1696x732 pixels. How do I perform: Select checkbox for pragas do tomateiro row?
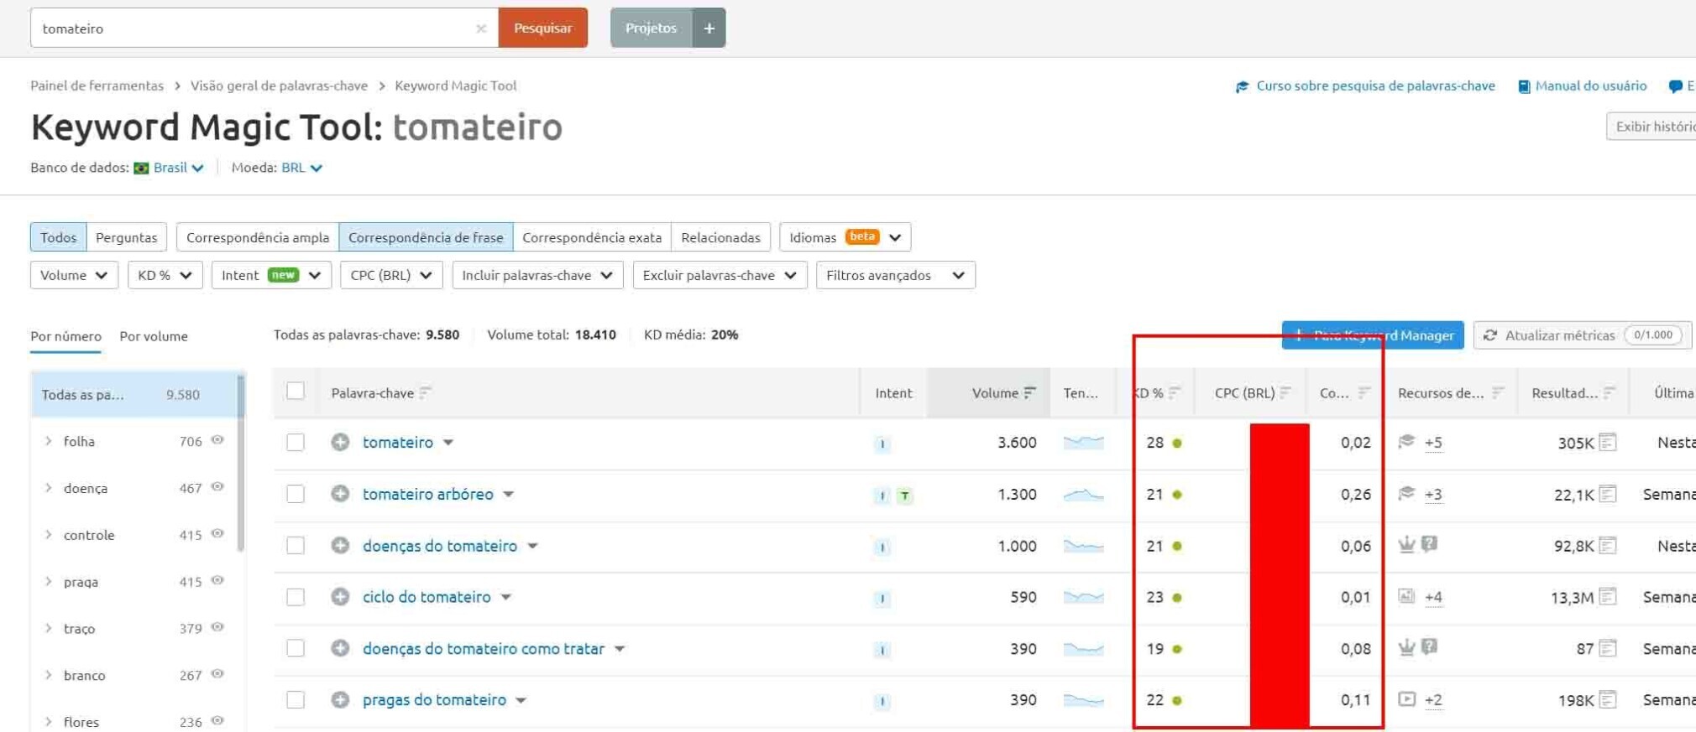[296, 700]
